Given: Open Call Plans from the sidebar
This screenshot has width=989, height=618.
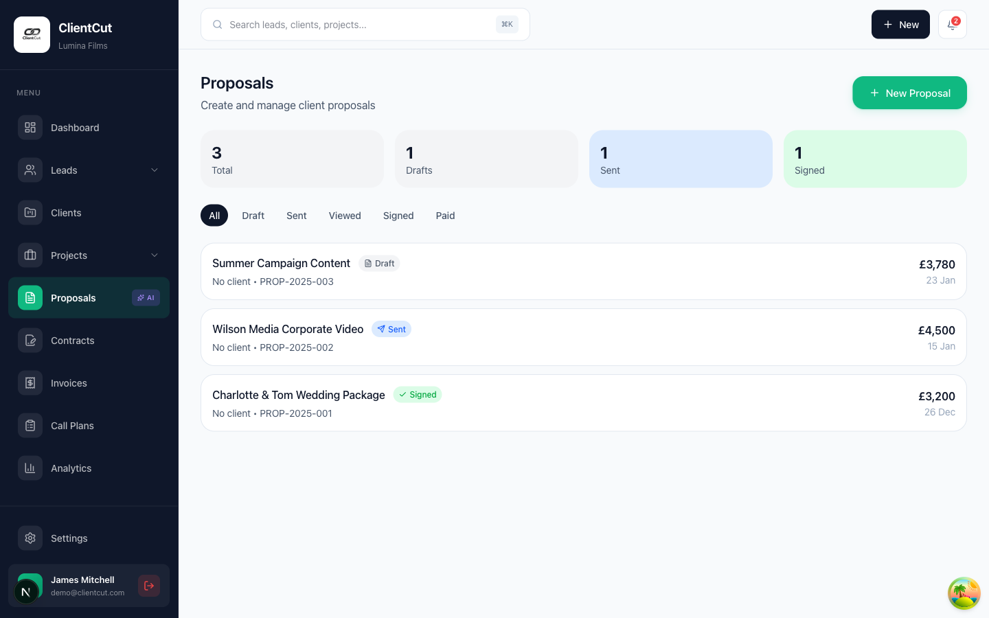Looking at the screenshot, I should [72, 426].
